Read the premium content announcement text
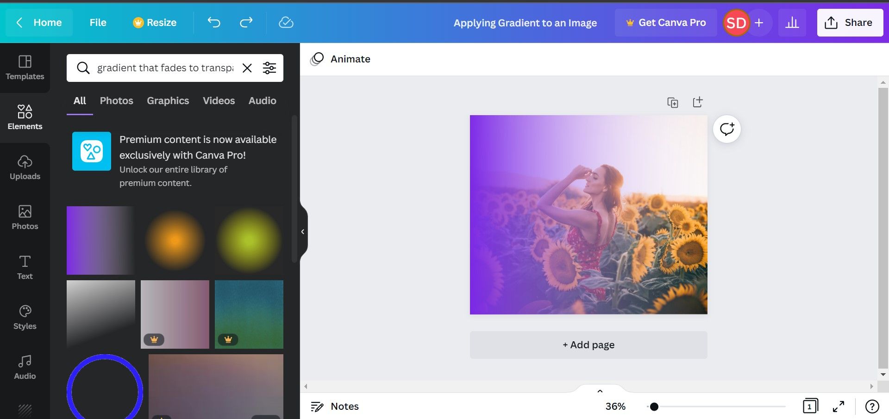This screenshot has width=889, height=419. [198, 160]
